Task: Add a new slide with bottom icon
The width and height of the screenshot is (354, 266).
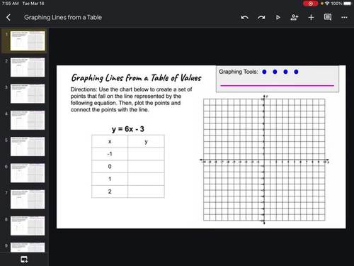Action: pos(24,260)
